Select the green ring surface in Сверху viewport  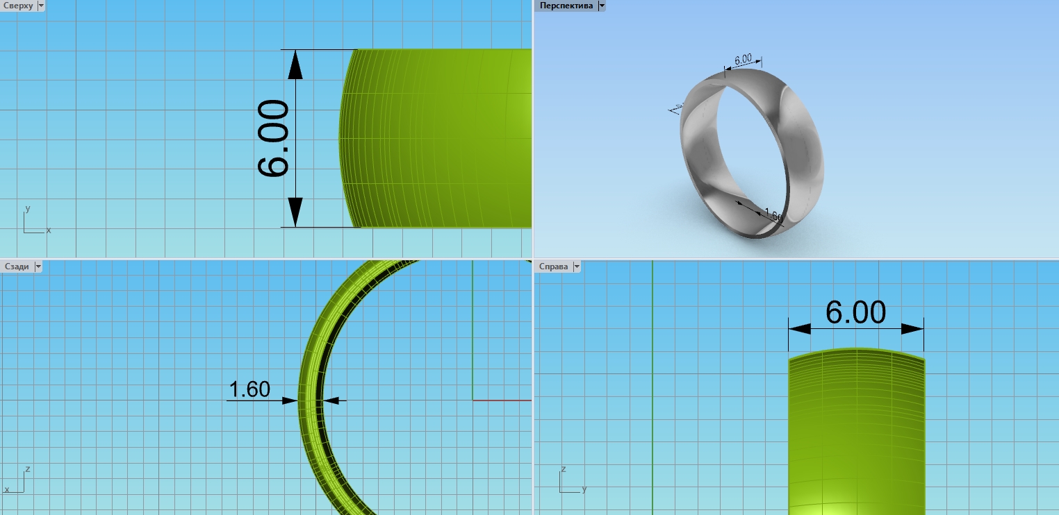445,139
